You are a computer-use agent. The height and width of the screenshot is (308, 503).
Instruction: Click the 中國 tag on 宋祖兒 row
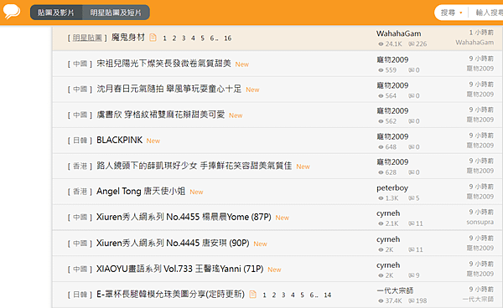(80, 64)
